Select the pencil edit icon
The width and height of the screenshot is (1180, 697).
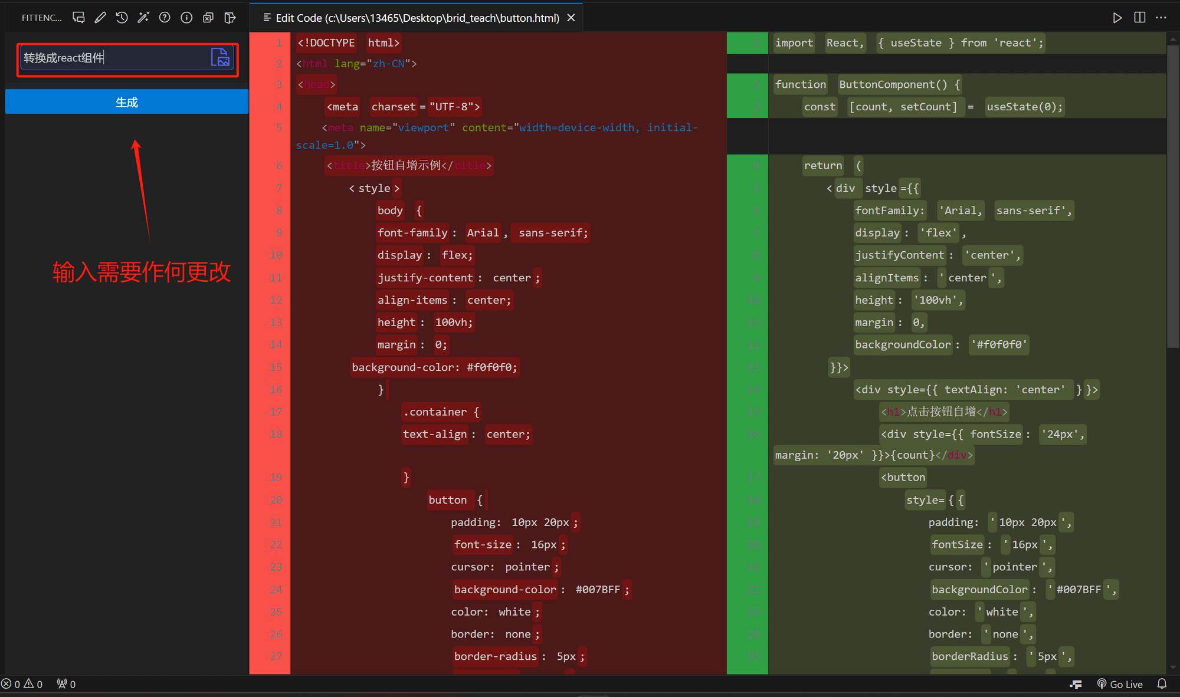[x=100, y=18]
